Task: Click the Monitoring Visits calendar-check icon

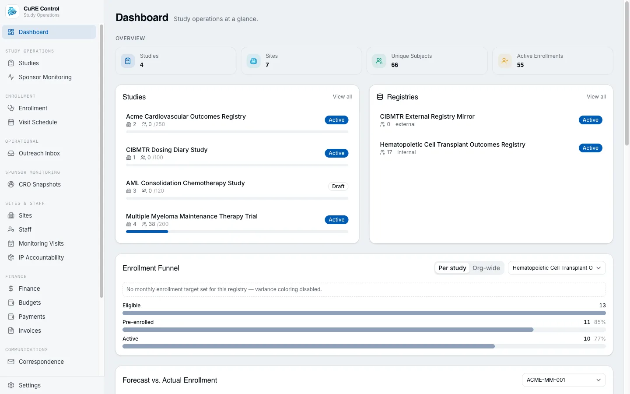Action: click(11, 243)
